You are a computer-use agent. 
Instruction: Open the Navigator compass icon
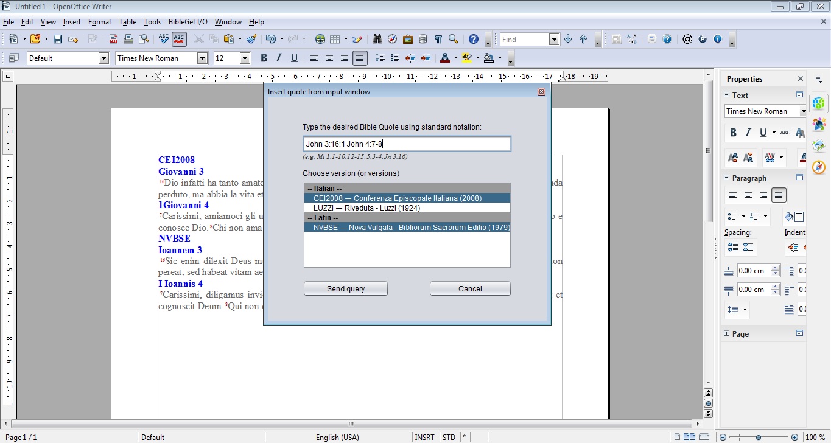[393, 39]
